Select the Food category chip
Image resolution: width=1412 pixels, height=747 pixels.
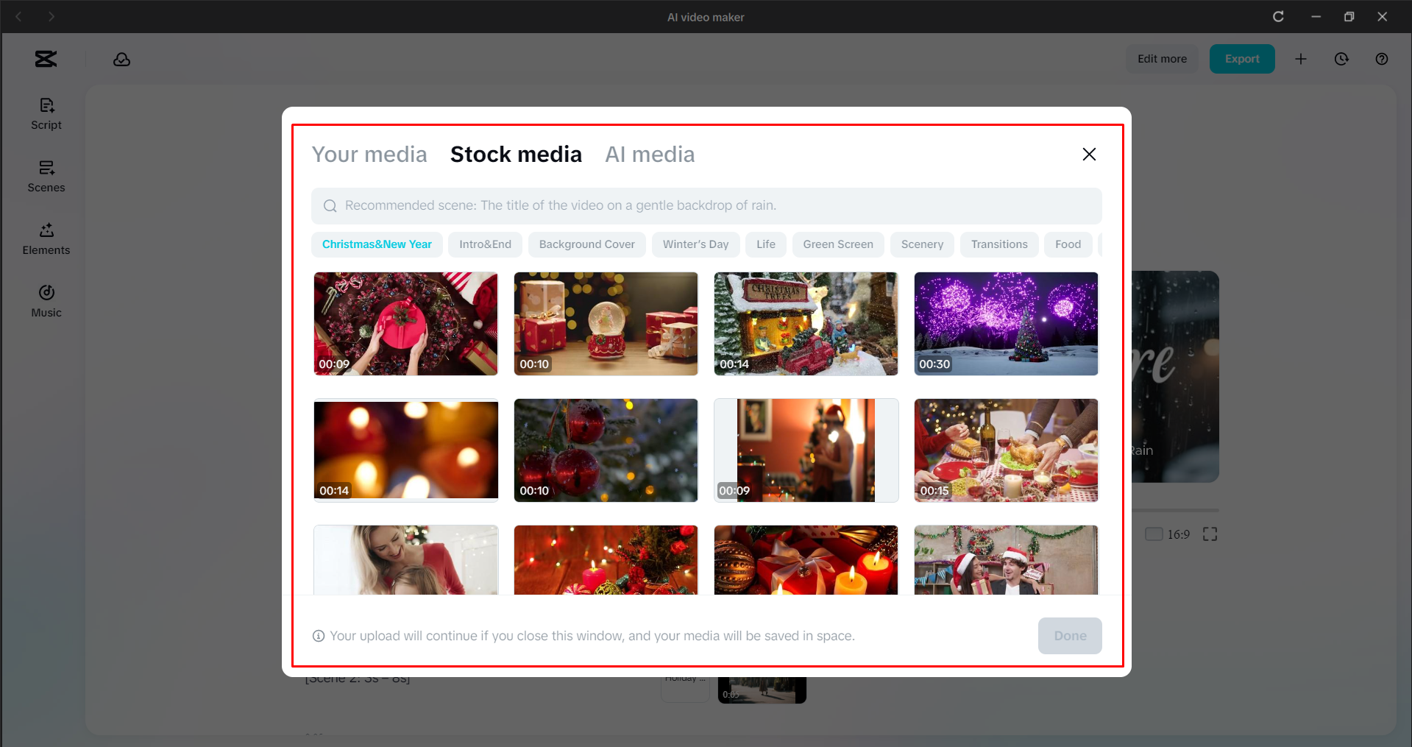coord(1068,244)
